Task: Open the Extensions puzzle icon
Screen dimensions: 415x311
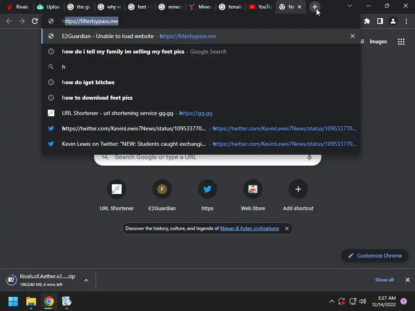Action: (367, 21)
